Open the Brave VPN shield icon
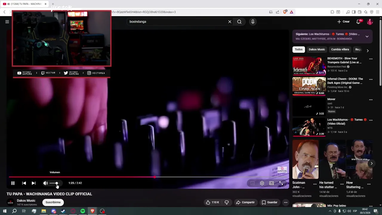 tap(372, 12)
